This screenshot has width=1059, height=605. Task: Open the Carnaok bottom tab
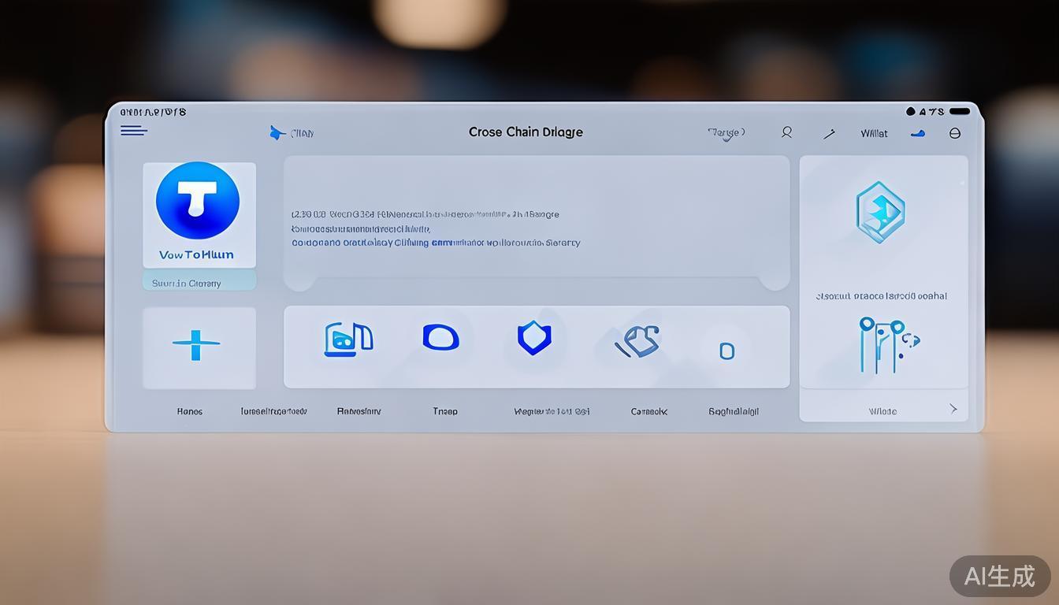(x=649, y=411)
